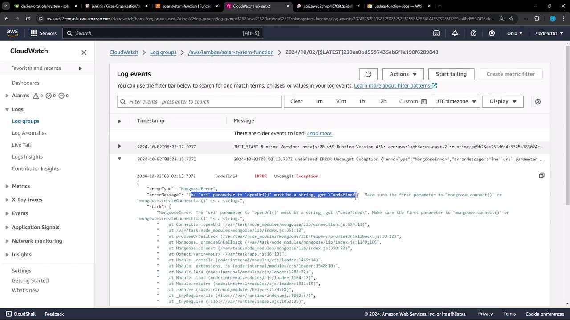Open the Display options dropdown
Image resolution: width=570 pixels, height=320 pixels.
coord(503,102)
